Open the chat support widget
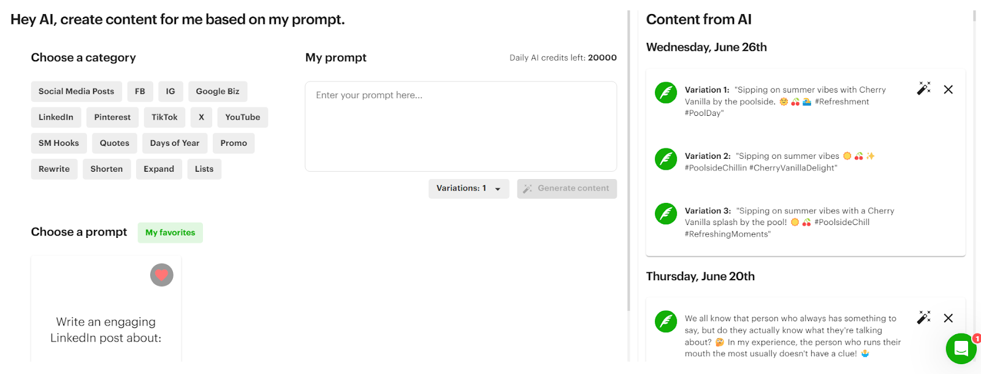The height and width of the screenshot is (374, 981). 960,349
